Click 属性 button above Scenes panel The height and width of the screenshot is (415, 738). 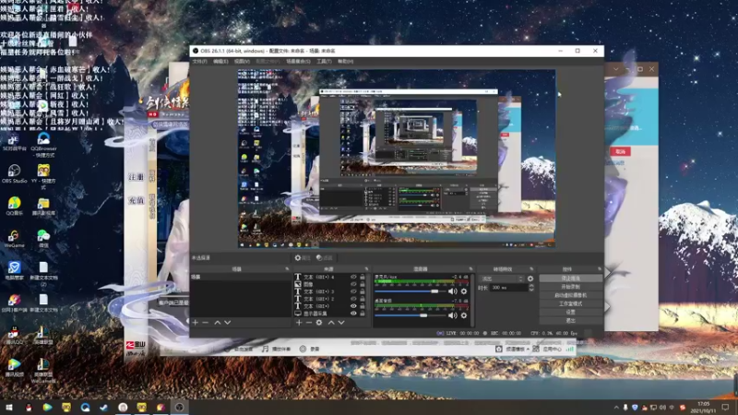303,258
